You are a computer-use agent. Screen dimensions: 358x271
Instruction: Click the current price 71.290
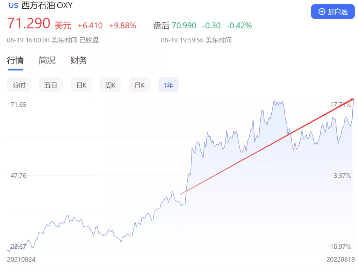(29, 24)
